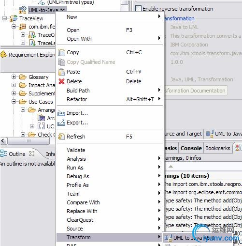This screenshot has width=242, height=246.
Task: Click the Supplement folder icon
Action: (x=23, y=93)
